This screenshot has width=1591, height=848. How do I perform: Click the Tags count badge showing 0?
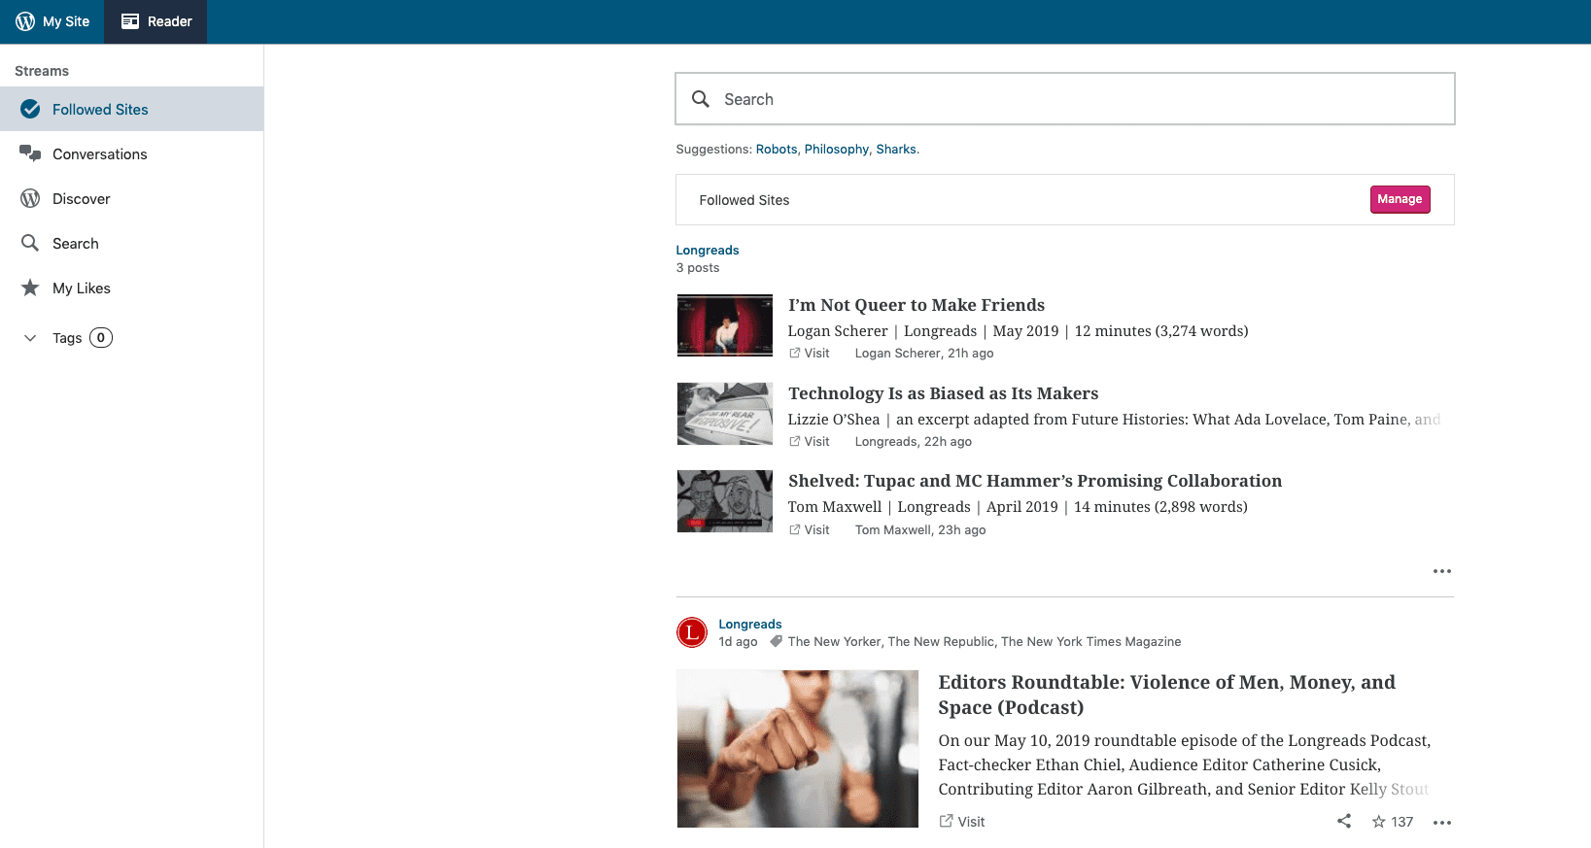click(101, 338)
